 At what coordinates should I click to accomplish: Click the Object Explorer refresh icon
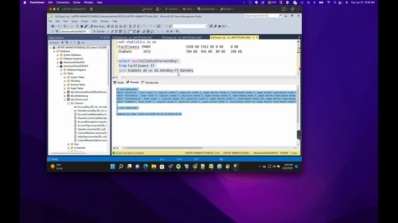click(x=79, y=43)
